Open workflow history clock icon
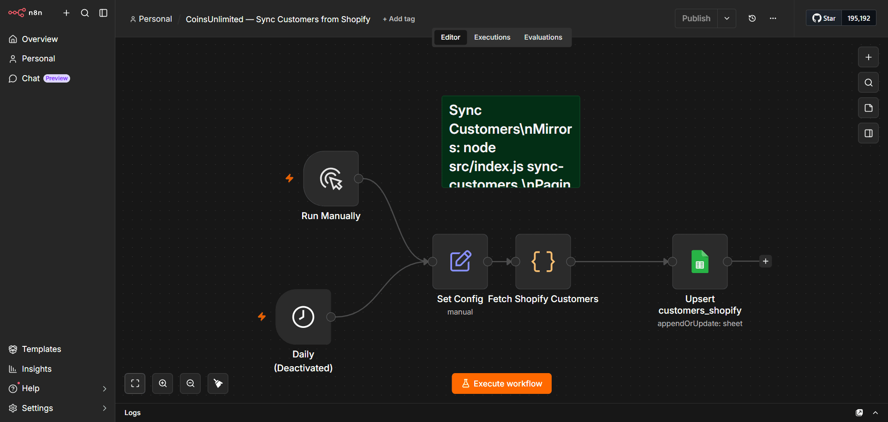 point(752,18)
